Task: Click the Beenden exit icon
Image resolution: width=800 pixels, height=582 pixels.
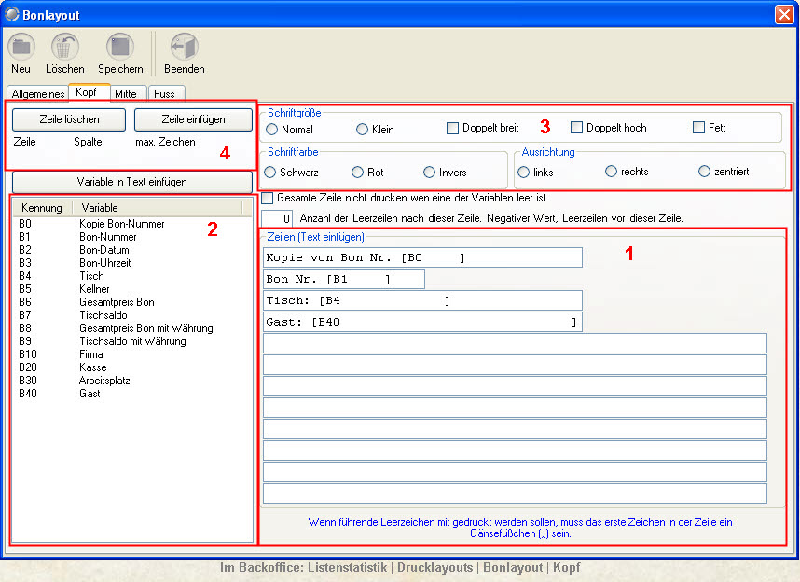Action: [x=184, y=47]
